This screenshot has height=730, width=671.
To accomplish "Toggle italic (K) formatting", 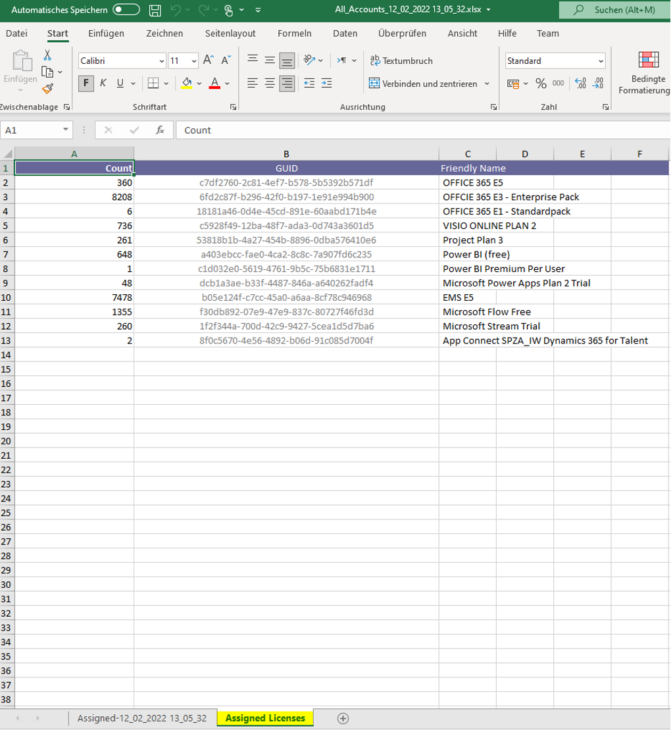I will pos(103,84).
